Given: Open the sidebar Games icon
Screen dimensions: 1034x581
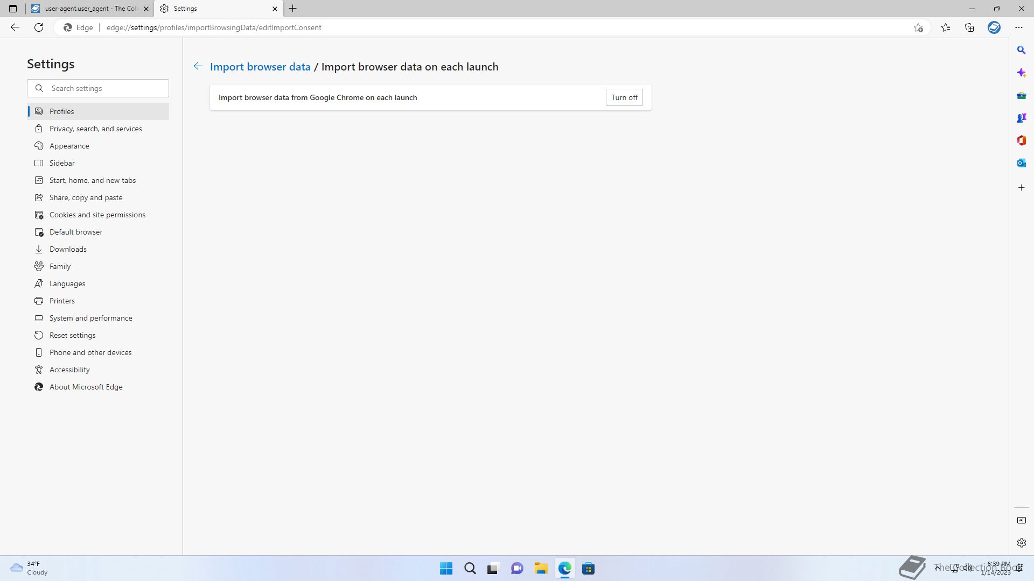Looking at the screenshot, I should coord(1022,118).
